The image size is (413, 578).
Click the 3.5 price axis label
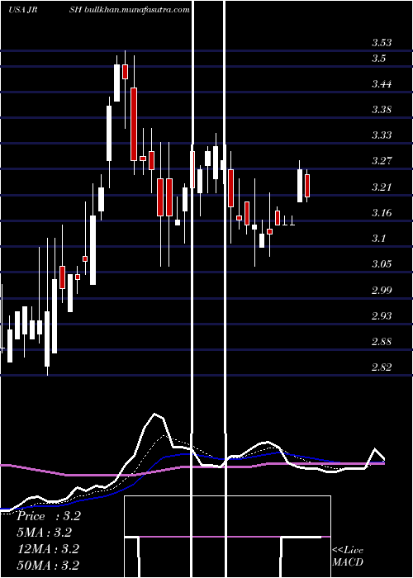point(378,59)
